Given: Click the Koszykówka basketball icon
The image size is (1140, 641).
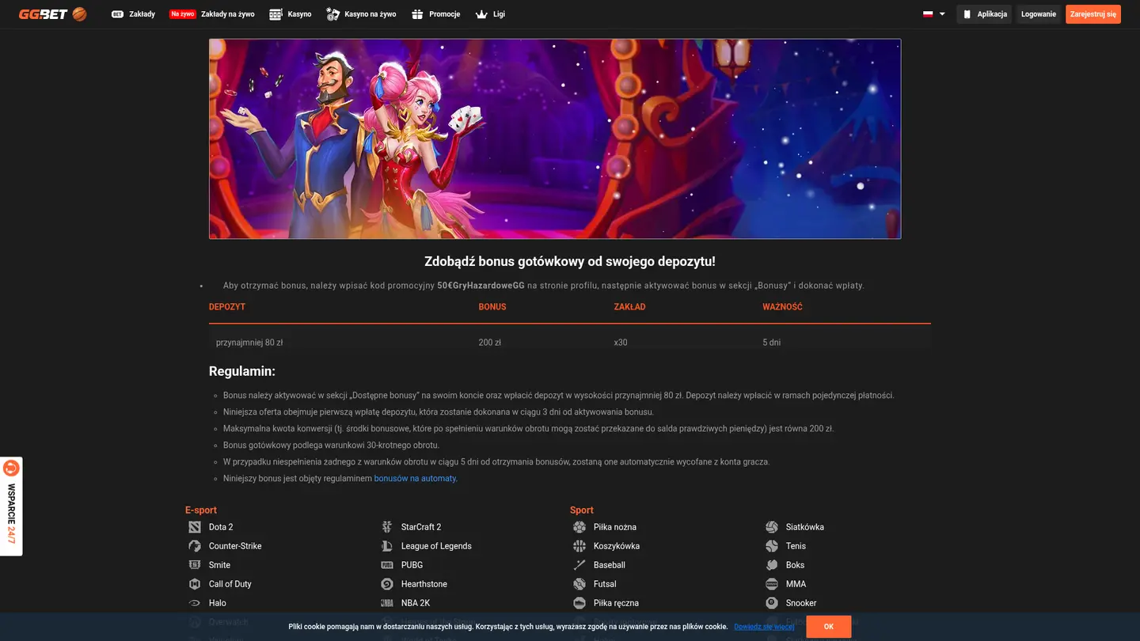Looking at the screenshot, I should tap(579, 546).
